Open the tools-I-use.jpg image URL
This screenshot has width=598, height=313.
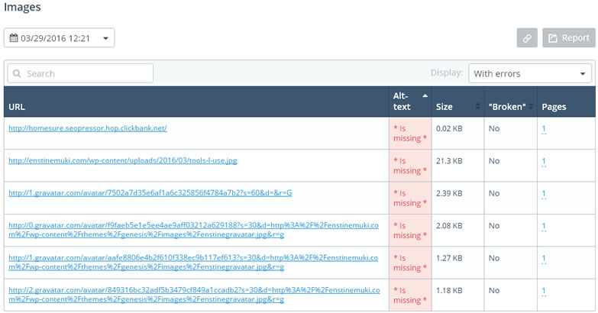pyautogui.click(x=122, y=161)
